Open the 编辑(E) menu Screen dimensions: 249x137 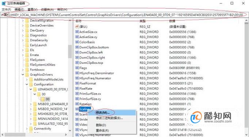[x=19, y=9]
